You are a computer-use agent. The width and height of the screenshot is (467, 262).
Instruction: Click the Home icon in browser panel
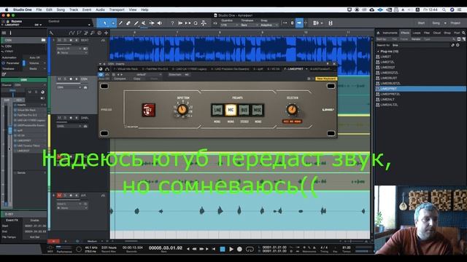[378, 33]
